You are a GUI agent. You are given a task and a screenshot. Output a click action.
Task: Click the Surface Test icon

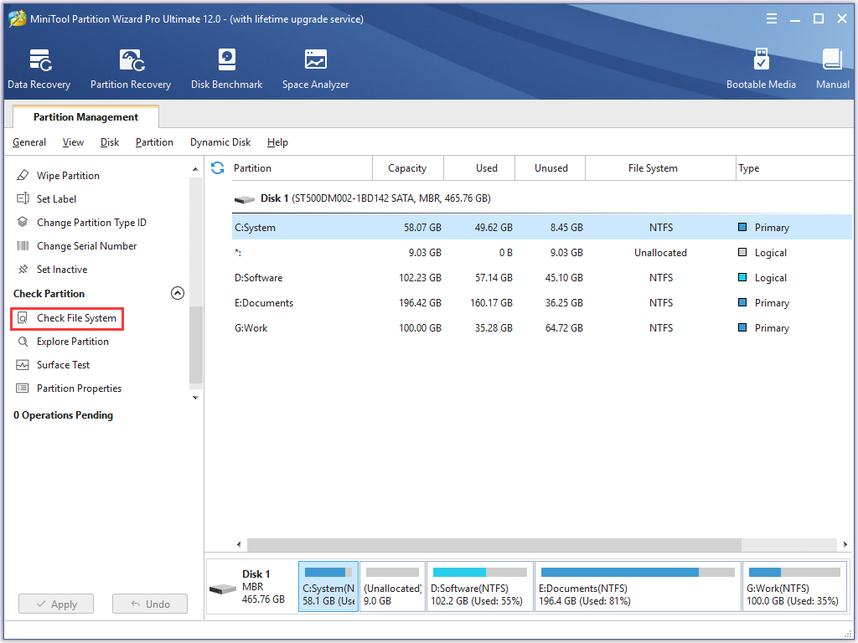[23, 365]
